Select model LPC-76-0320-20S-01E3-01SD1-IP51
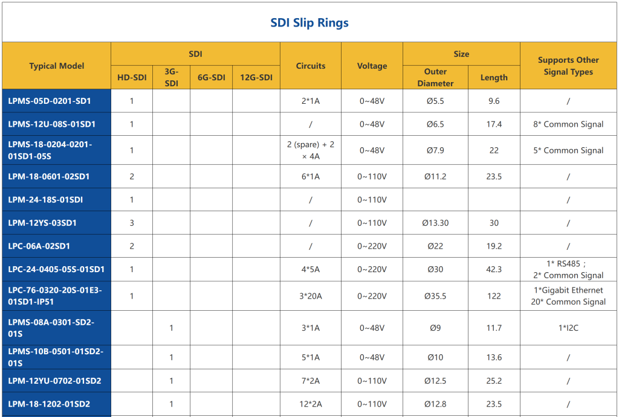The image size is (619, 417). (x=55, y=296)
